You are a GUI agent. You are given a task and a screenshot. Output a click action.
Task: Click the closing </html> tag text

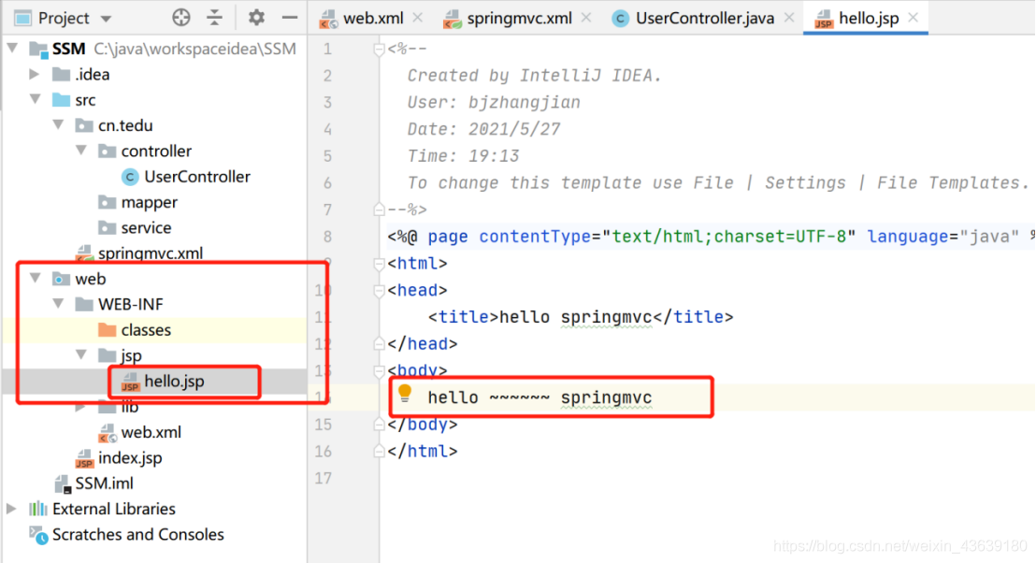pos(423,452)
